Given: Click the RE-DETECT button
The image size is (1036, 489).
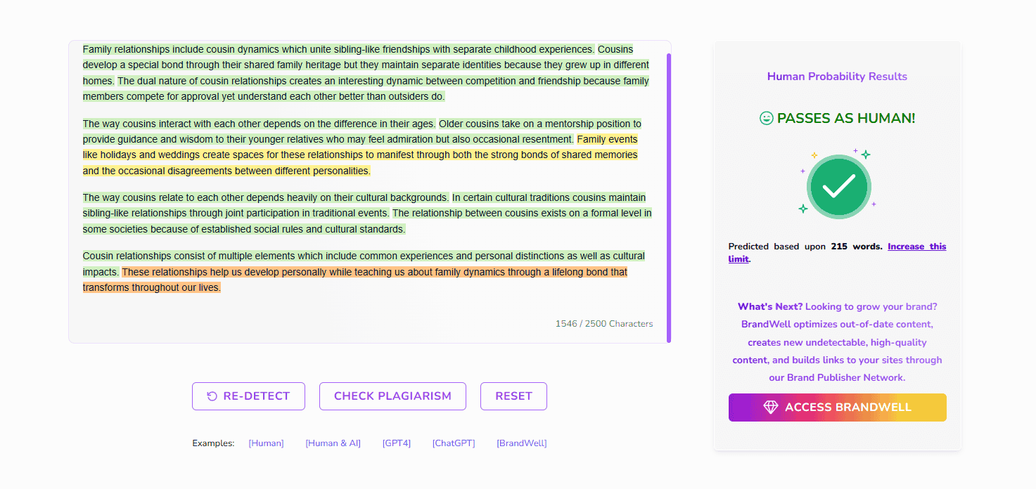Looking at the screenshot, I should coord(248,396).
